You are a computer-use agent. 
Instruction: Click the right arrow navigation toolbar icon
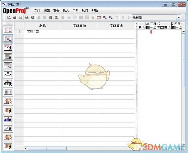(129, 18)
